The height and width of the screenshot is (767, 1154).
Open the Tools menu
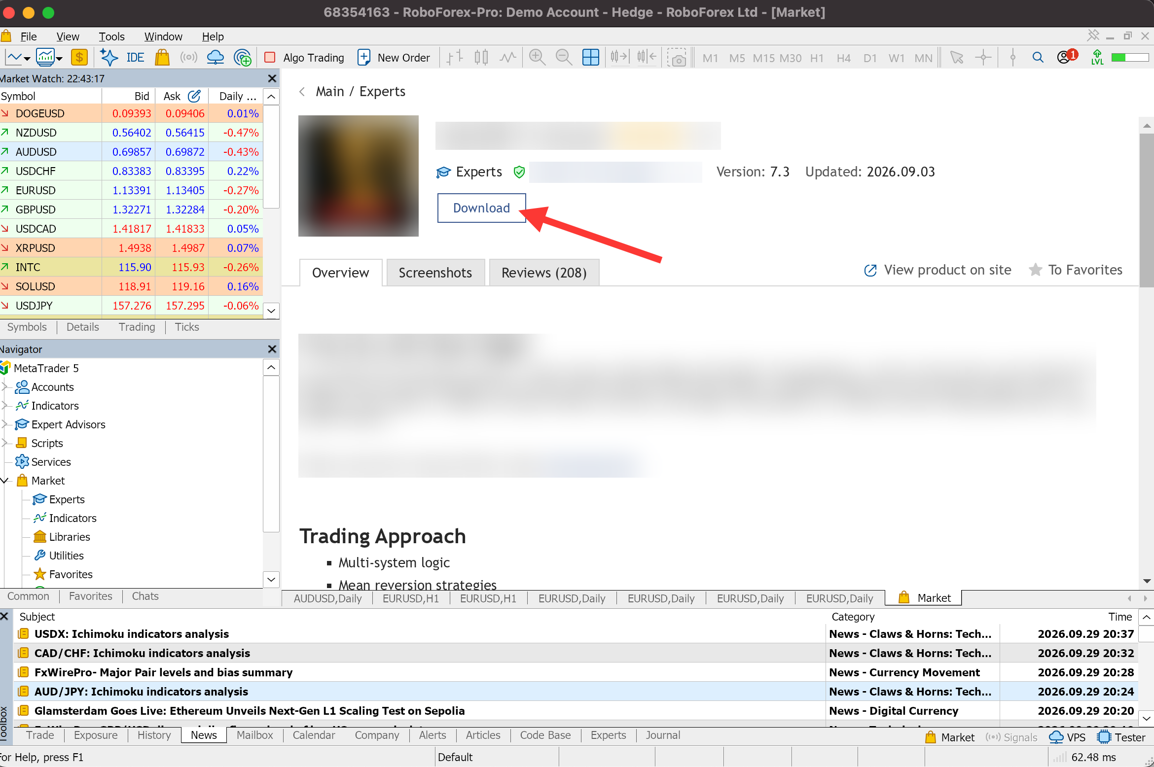point(111,36)
